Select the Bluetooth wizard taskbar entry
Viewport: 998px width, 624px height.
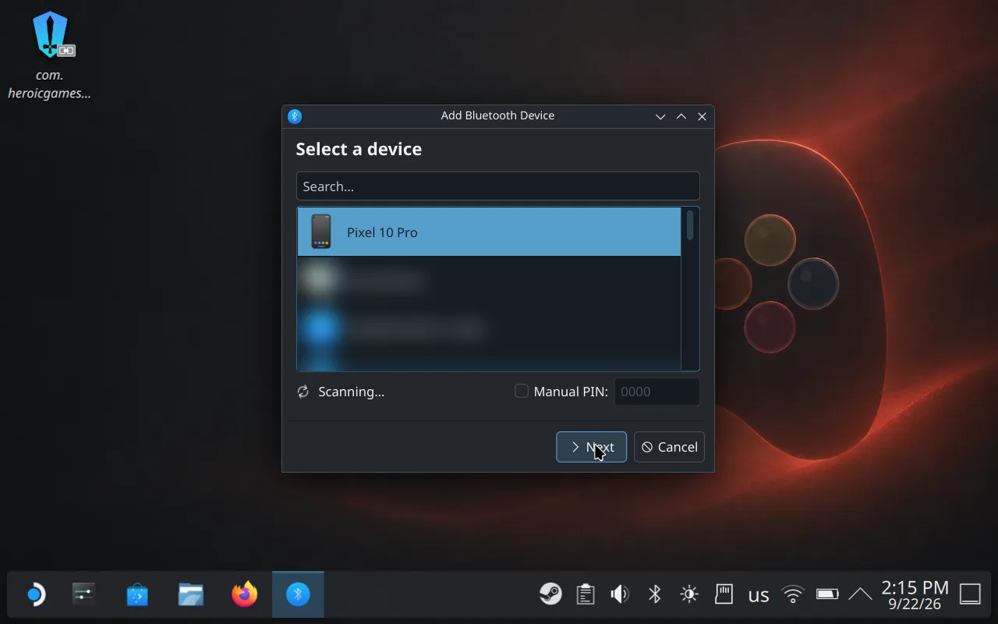[298, 595]
